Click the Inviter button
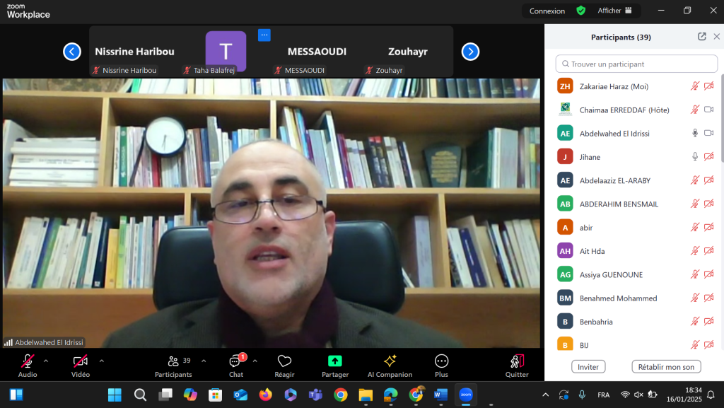This screenshot has height=408, width=724. [x=588, y=367]
